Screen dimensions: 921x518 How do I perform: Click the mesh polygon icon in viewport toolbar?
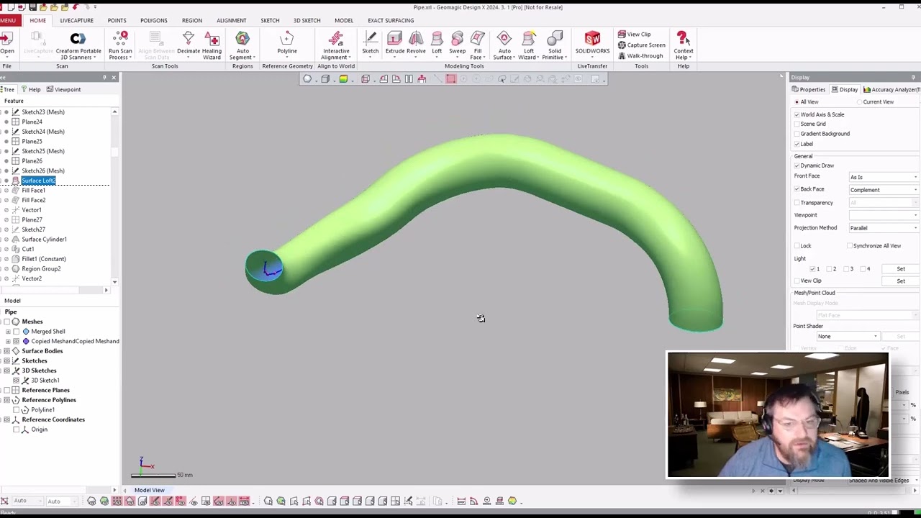pyautogui.click(x=307, y=79)
